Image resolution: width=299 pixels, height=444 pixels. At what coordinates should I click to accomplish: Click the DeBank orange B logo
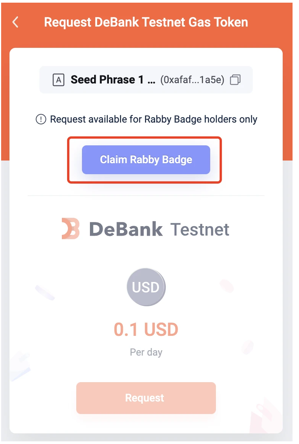pyautogui.click(x=71, y=228)
